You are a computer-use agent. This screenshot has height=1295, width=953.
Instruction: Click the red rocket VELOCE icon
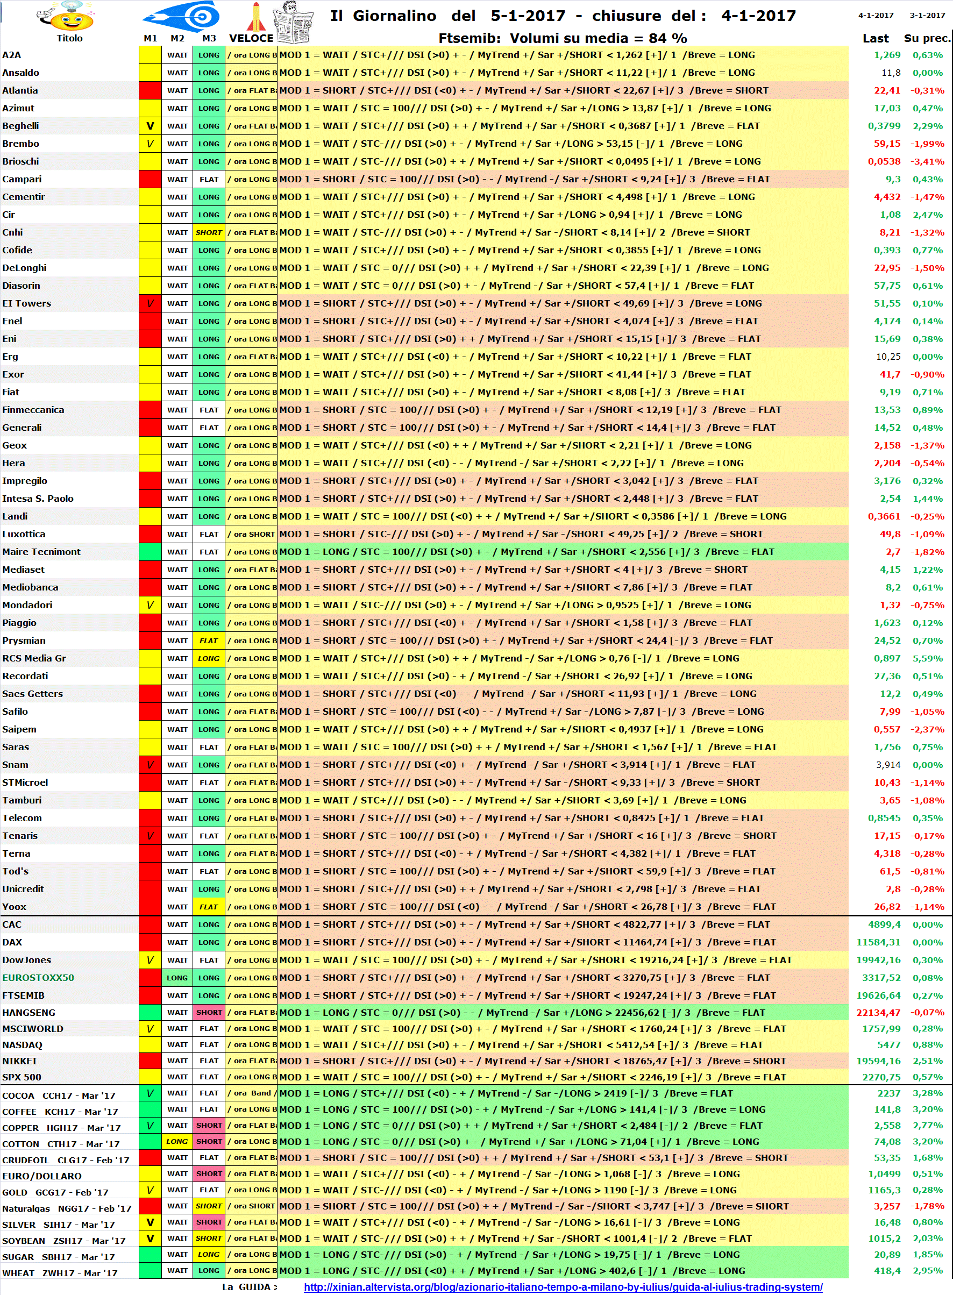point(255,16)
